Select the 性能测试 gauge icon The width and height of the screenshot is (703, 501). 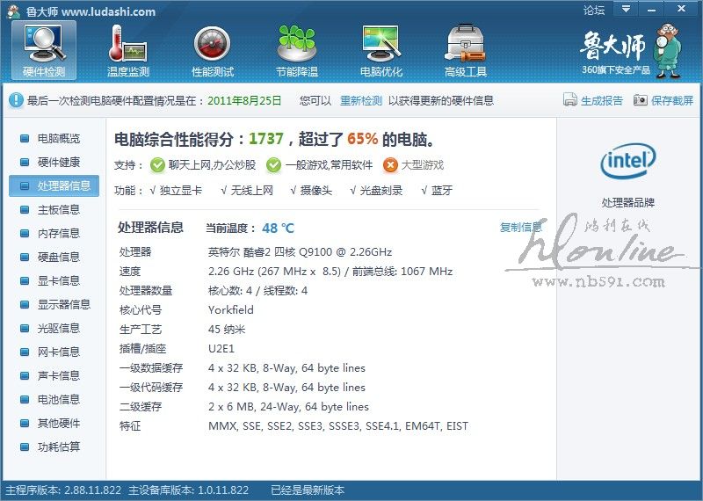coord(213,50)
